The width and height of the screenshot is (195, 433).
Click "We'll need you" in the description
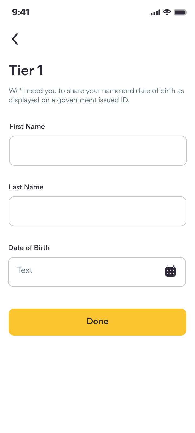(30, 91)
